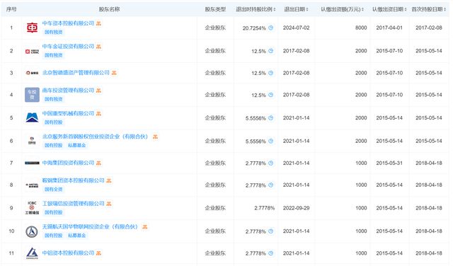Viewport: 453px width, 266px height.
Task: Open equity structure icon beside 中车资本控股有限公司
Action: (99, 23)
